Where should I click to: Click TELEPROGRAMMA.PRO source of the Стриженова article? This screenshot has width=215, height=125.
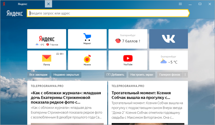coord(47,86)
